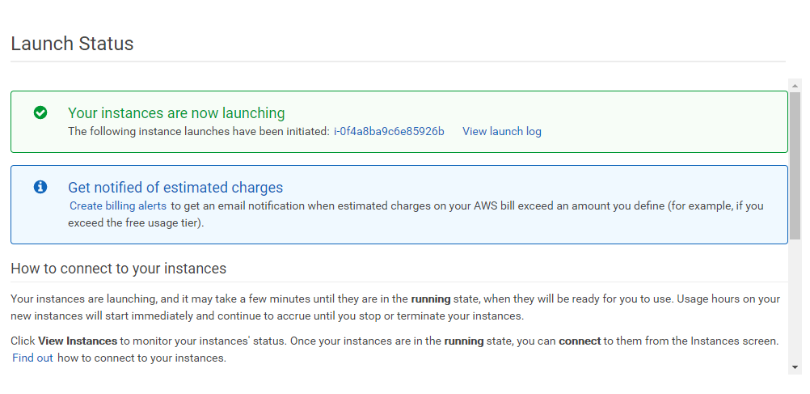The width and height of the screenshot is (810, 394).
Task: Click "Your instances are now launching" heading
Action: coord(176,113)
